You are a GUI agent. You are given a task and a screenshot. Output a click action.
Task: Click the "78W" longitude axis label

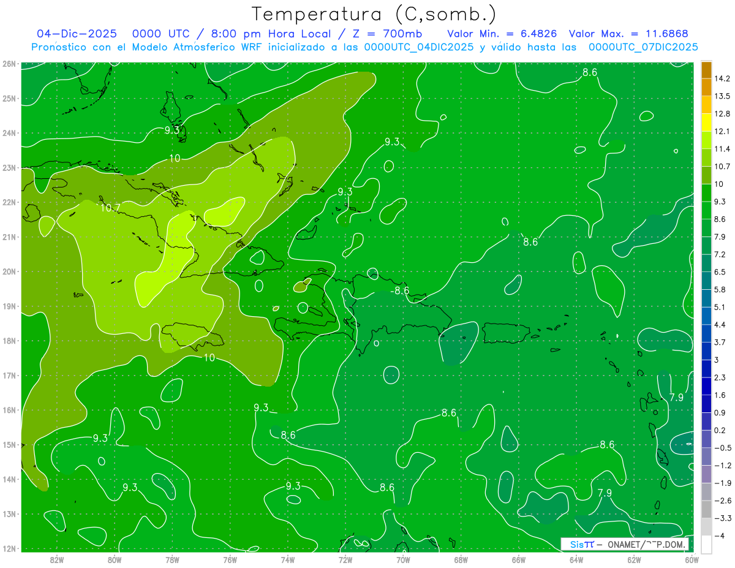[172, 559]
